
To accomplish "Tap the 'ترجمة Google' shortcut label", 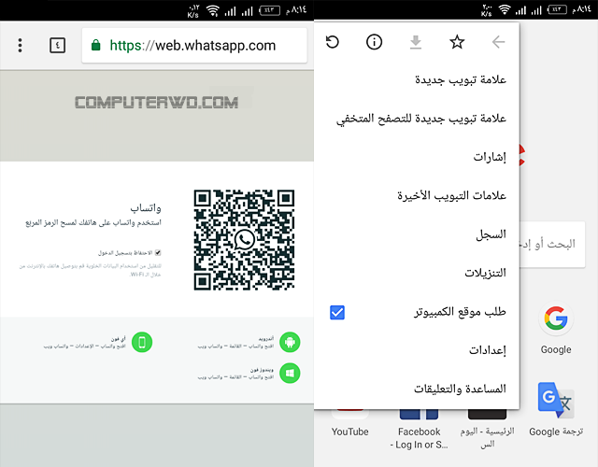I will [556, 432].
